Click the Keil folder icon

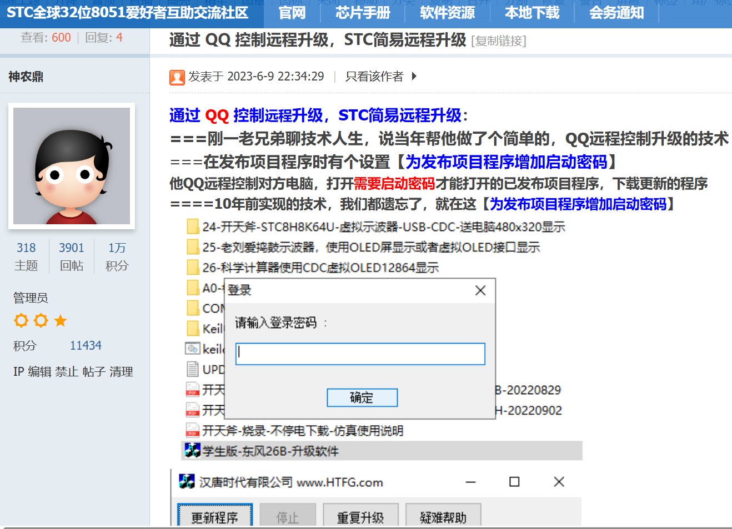(193, 329)
